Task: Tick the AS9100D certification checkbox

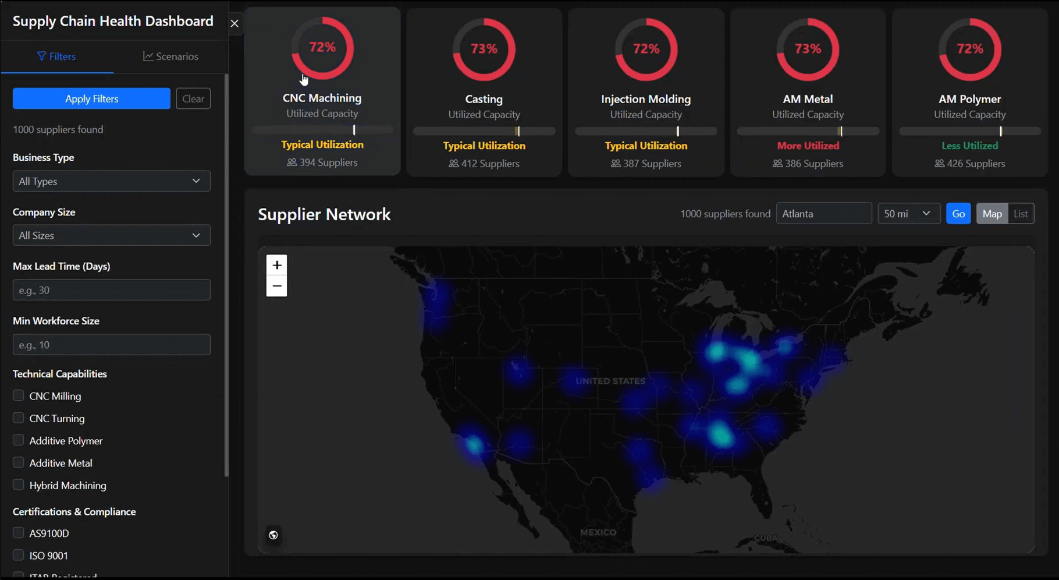Action: tap(19, 533)
